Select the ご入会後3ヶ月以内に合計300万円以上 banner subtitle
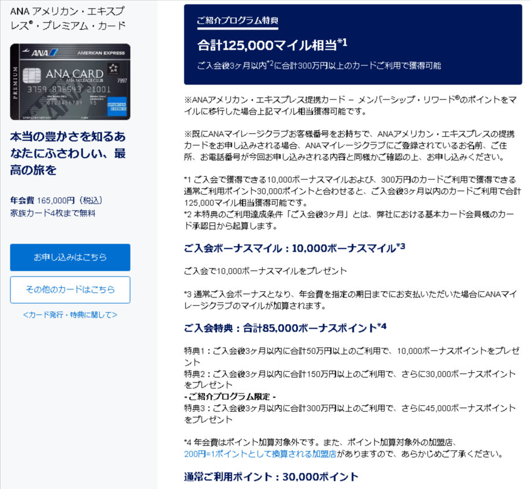The image size is (530, 489). [x=319, y=65]
